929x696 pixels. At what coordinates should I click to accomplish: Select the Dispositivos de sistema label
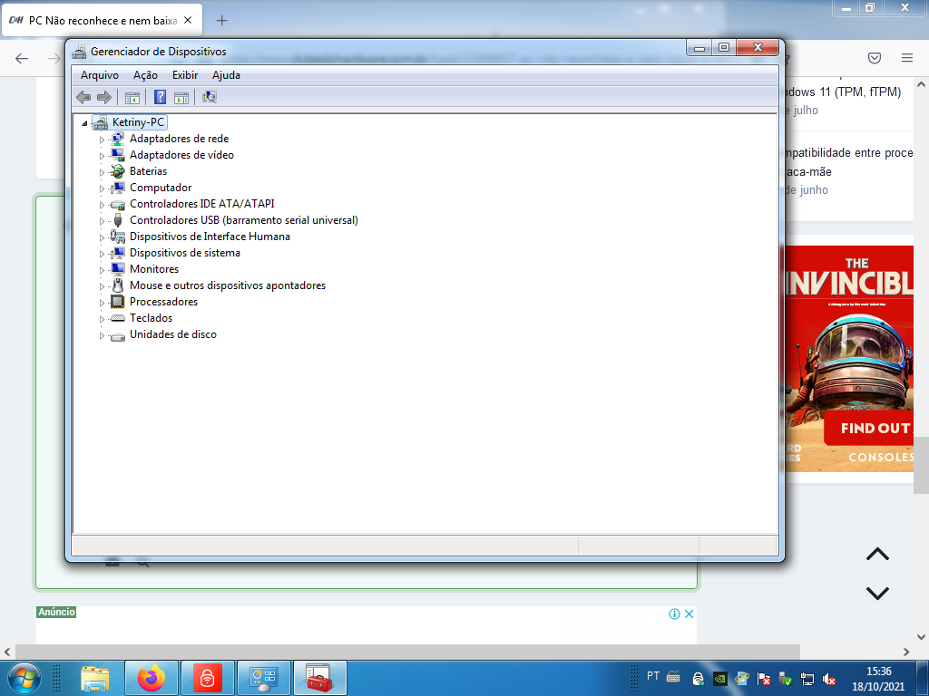point(185,253)
